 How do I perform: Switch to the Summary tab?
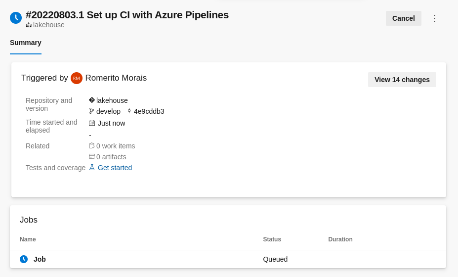(26, 43)
